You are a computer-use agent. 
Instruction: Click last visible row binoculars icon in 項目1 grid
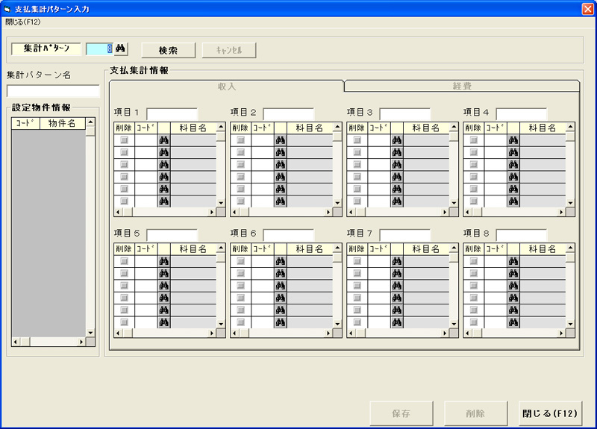pyautogui.click(x=163, y=201)
